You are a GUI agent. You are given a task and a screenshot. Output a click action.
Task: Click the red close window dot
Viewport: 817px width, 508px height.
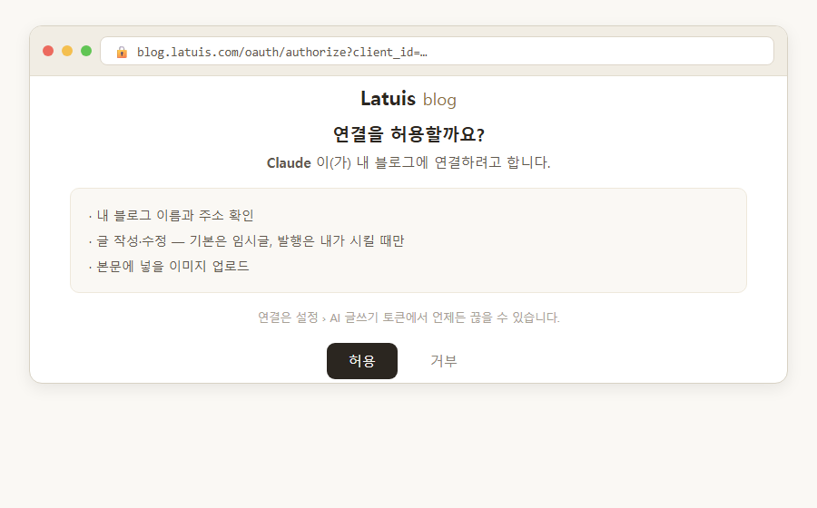48,51
